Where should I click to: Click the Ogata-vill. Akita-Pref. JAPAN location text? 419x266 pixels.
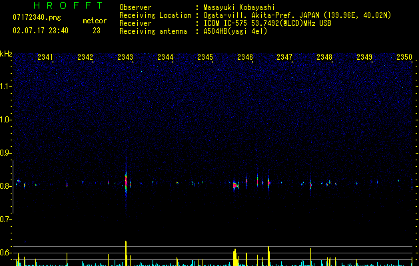click(x=297, y=15)
